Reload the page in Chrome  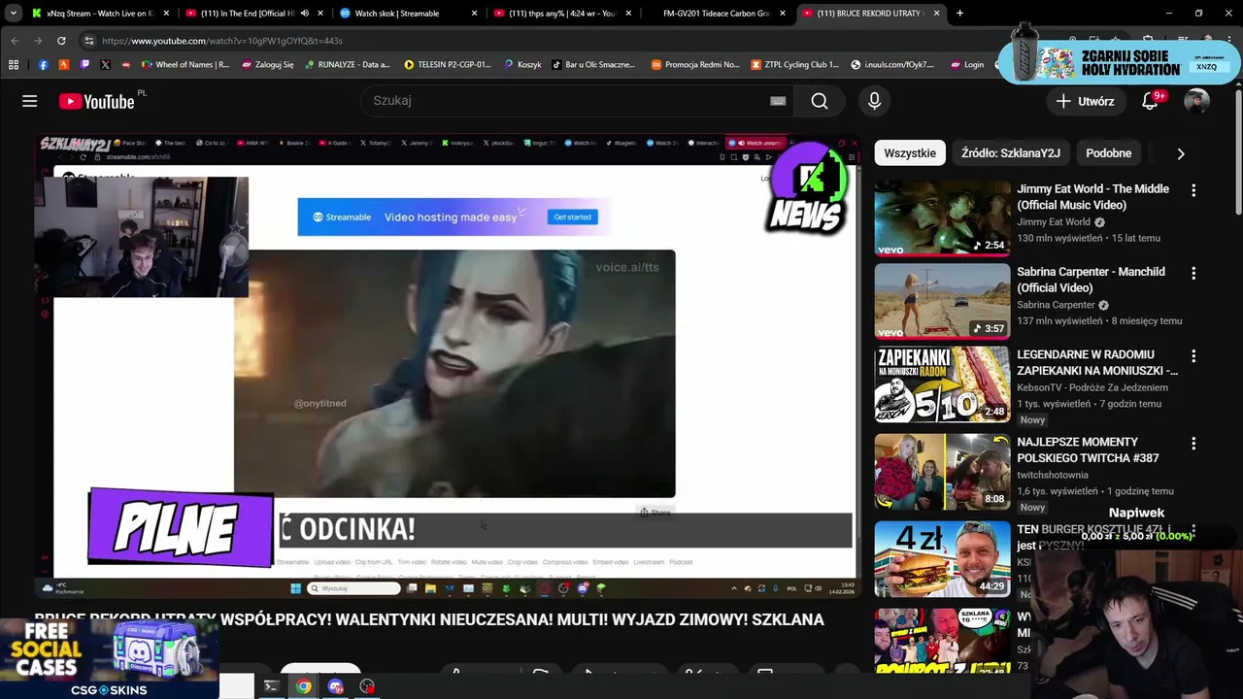[61, 41]
